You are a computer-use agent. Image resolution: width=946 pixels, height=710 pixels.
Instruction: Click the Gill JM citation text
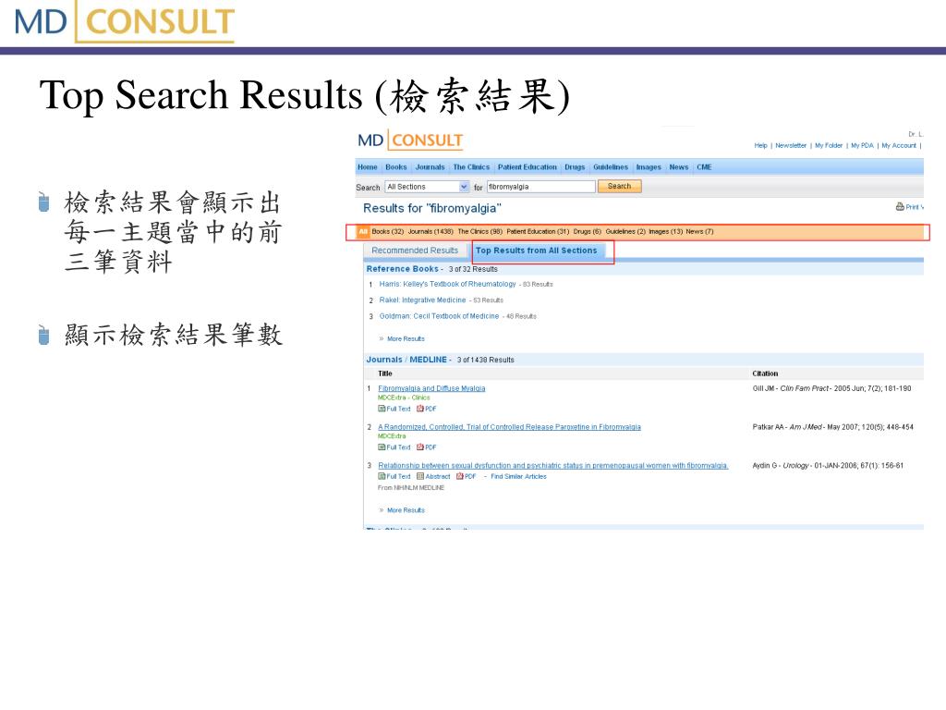[831, 389]
